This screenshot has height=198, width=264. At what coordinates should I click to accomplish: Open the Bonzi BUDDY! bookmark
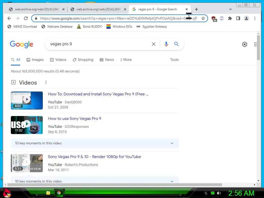coord(89,27)
